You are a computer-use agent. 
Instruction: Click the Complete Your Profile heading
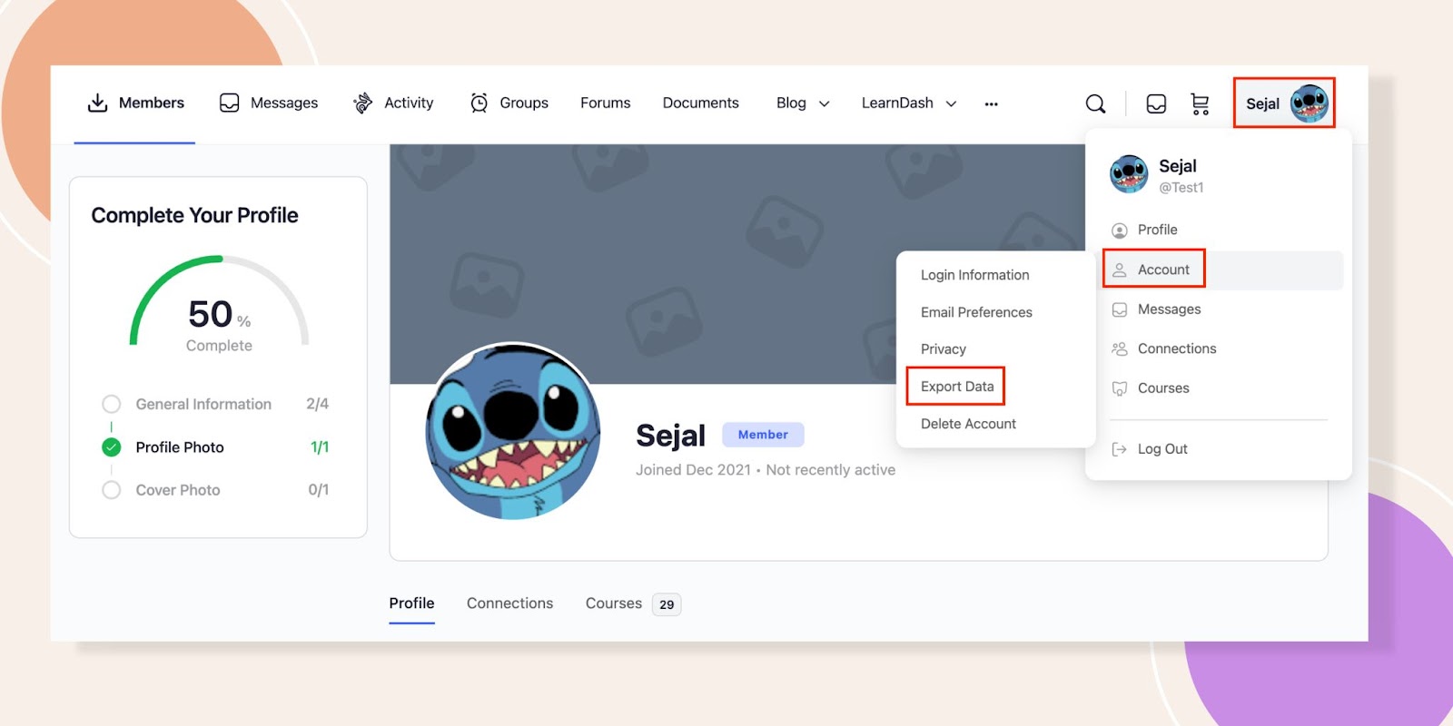pyautogui.click(x=194, y=216)
